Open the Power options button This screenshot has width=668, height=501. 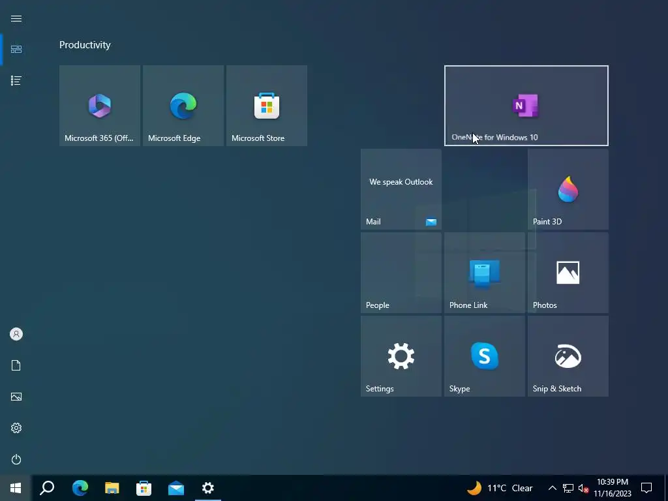(16, 459)
